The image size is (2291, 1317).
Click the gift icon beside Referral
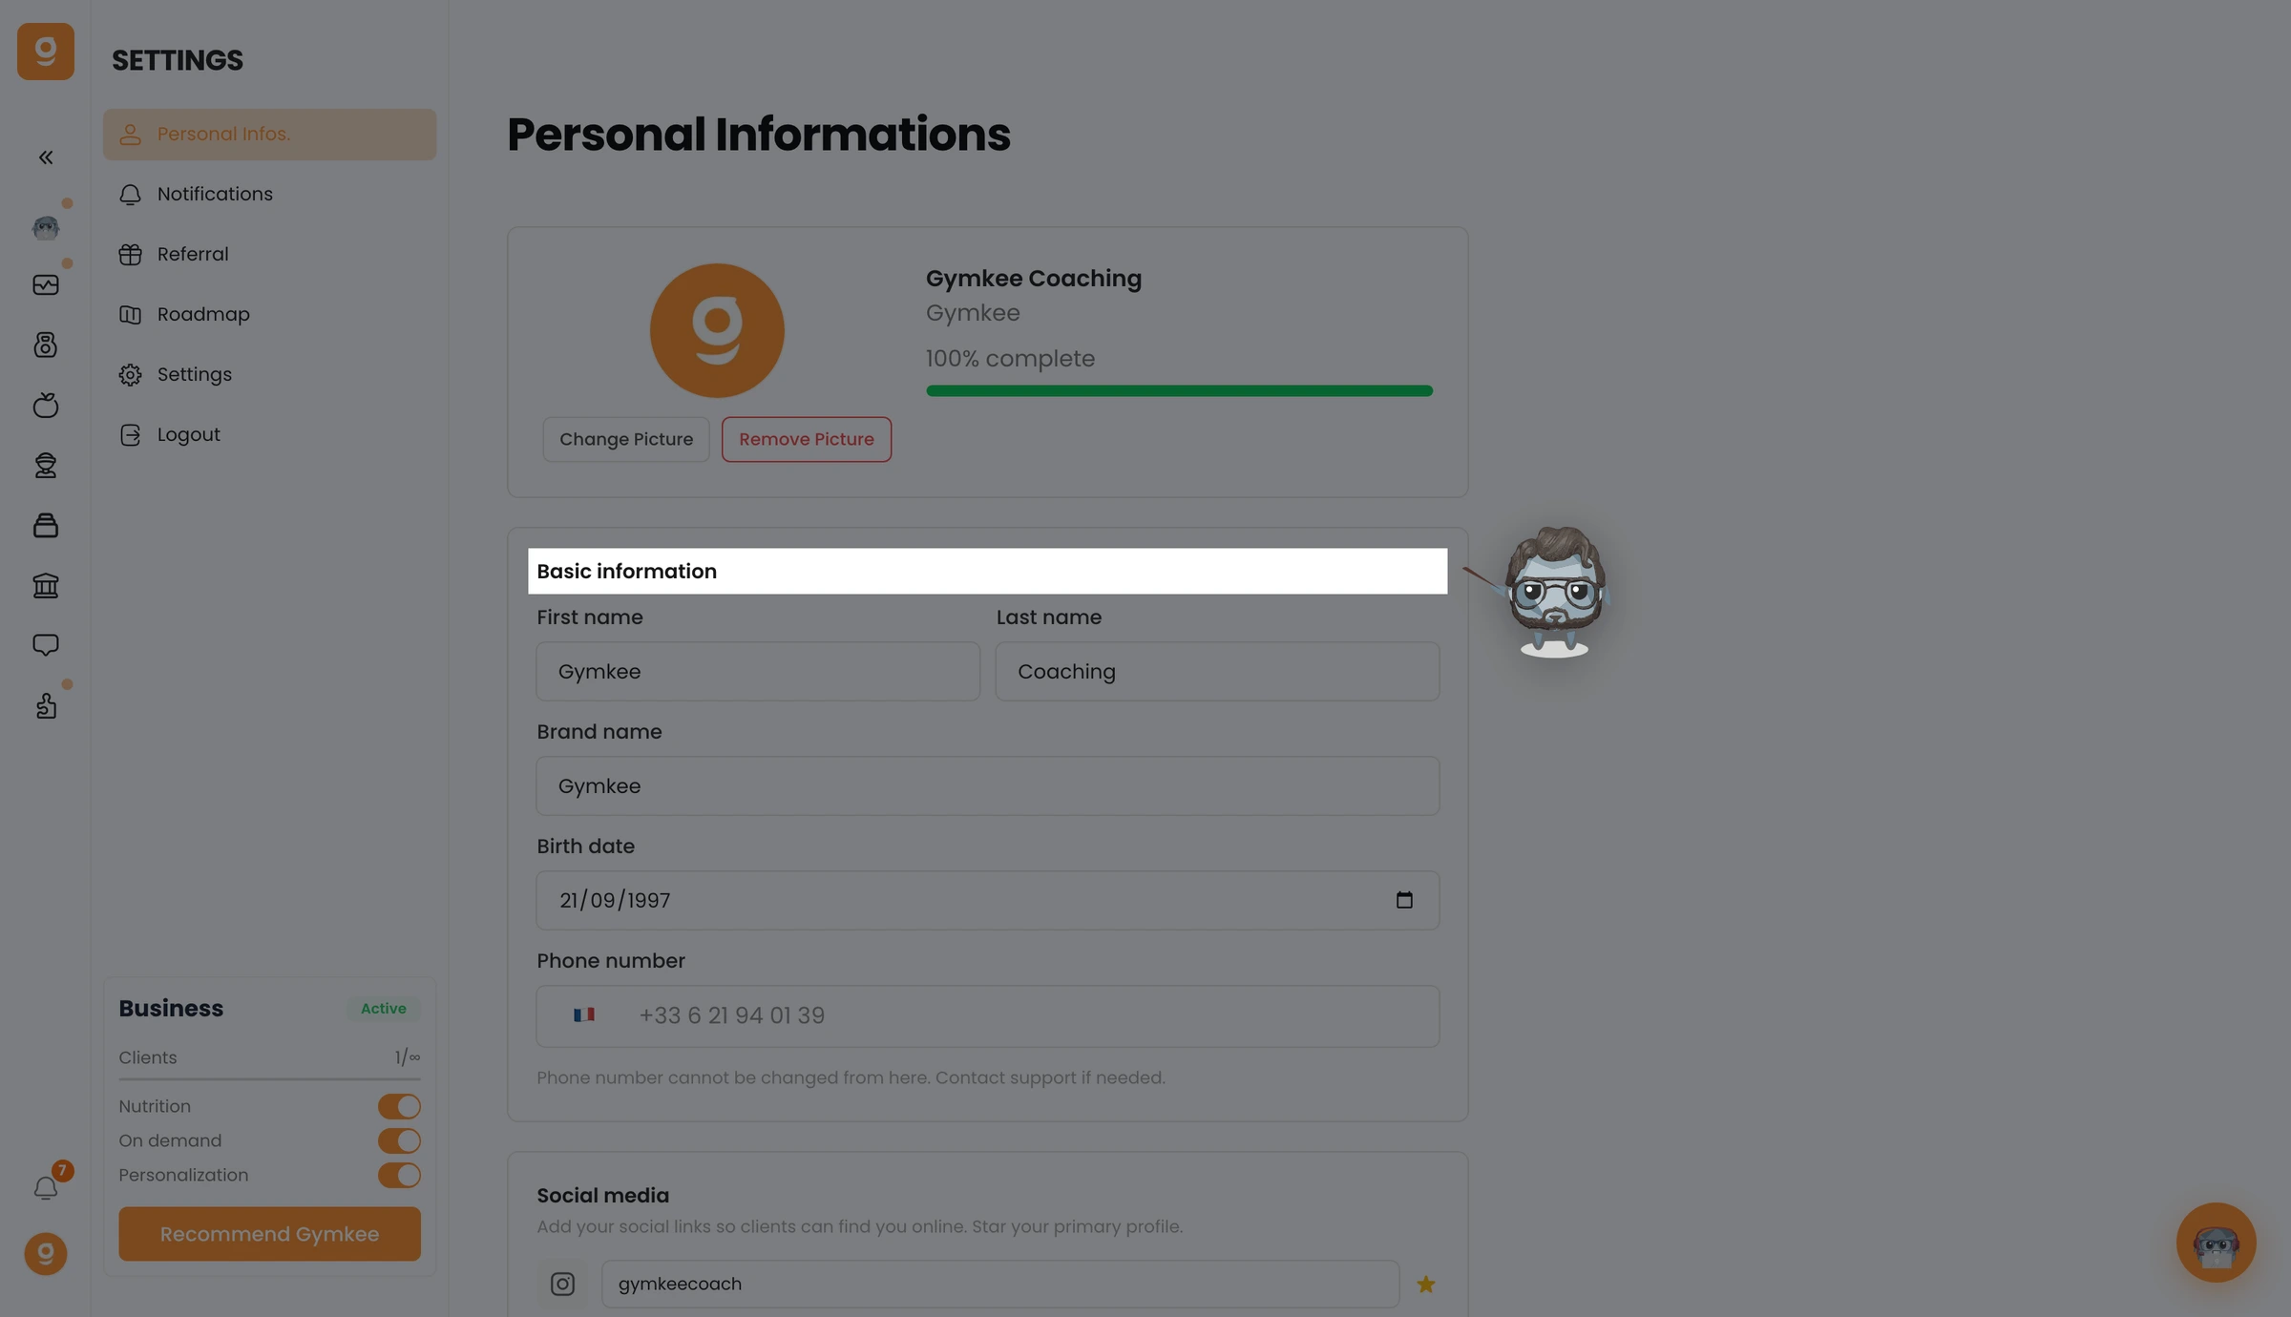click(131, 255)
